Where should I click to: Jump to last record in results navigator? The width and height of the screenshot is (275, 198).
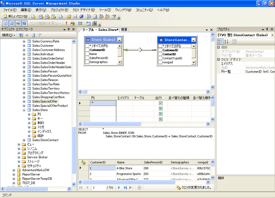pyautogui.click(x=125, y=188)
